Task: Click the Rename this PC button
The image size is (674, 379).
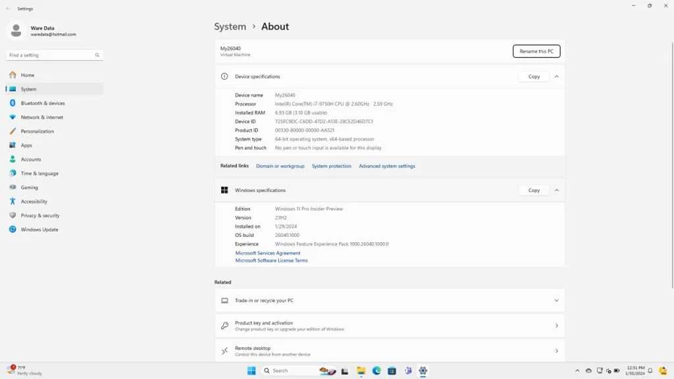Action: (536, 51)
